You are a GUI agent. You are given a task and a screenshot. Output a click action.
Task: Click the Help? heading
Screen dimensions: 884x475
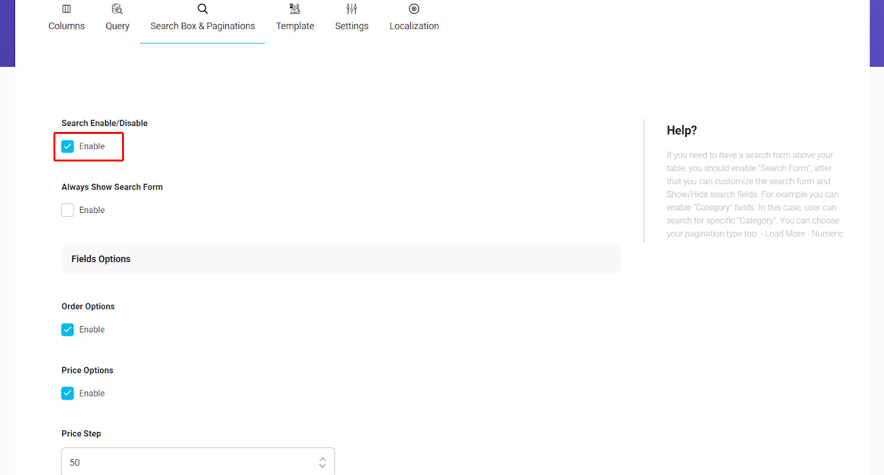(x=682, y=131)
